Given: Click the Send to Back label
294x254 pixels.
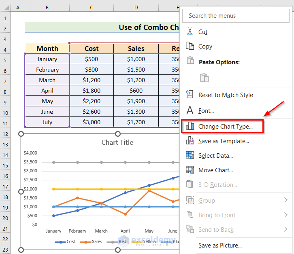Looking at the screenshot, I should [x=216, y=230].
